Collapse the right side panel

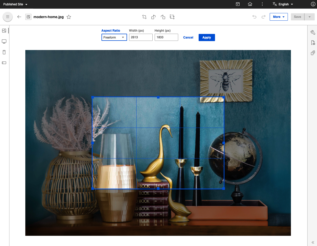[x=313, y=242]
